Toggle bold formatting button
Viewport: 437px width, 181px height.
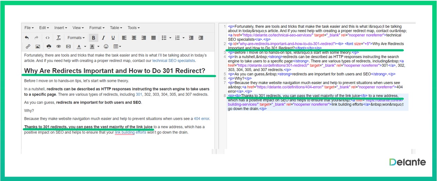click(x=93, y=38)
